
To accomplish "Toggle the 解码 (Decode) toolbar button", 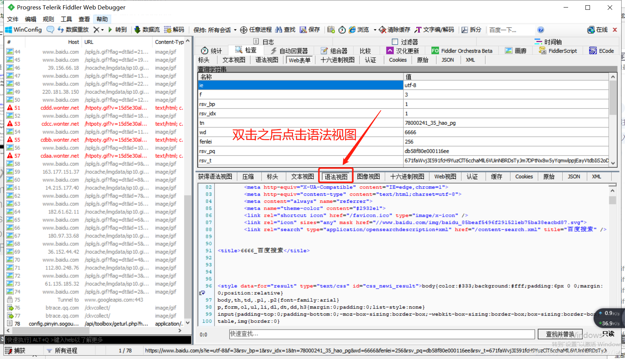I will tap(174, 29).
